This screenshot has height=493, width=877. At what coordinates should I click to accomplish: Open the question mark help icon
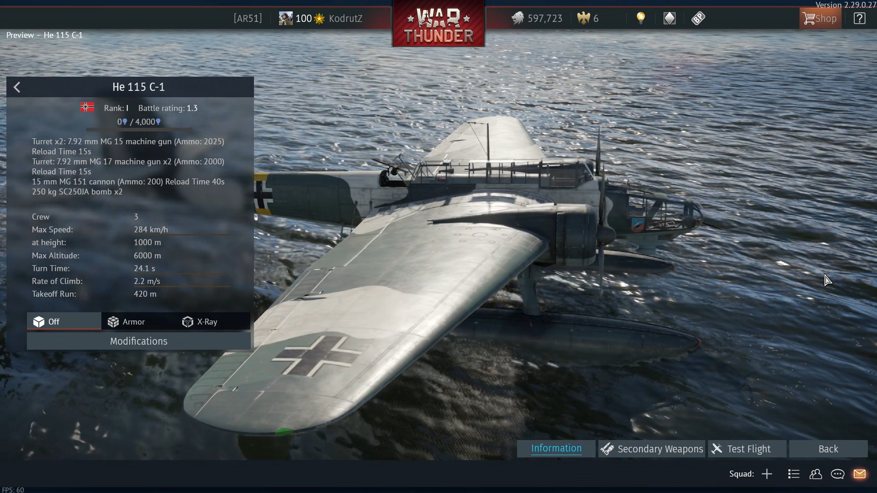[x=859, y=18]
